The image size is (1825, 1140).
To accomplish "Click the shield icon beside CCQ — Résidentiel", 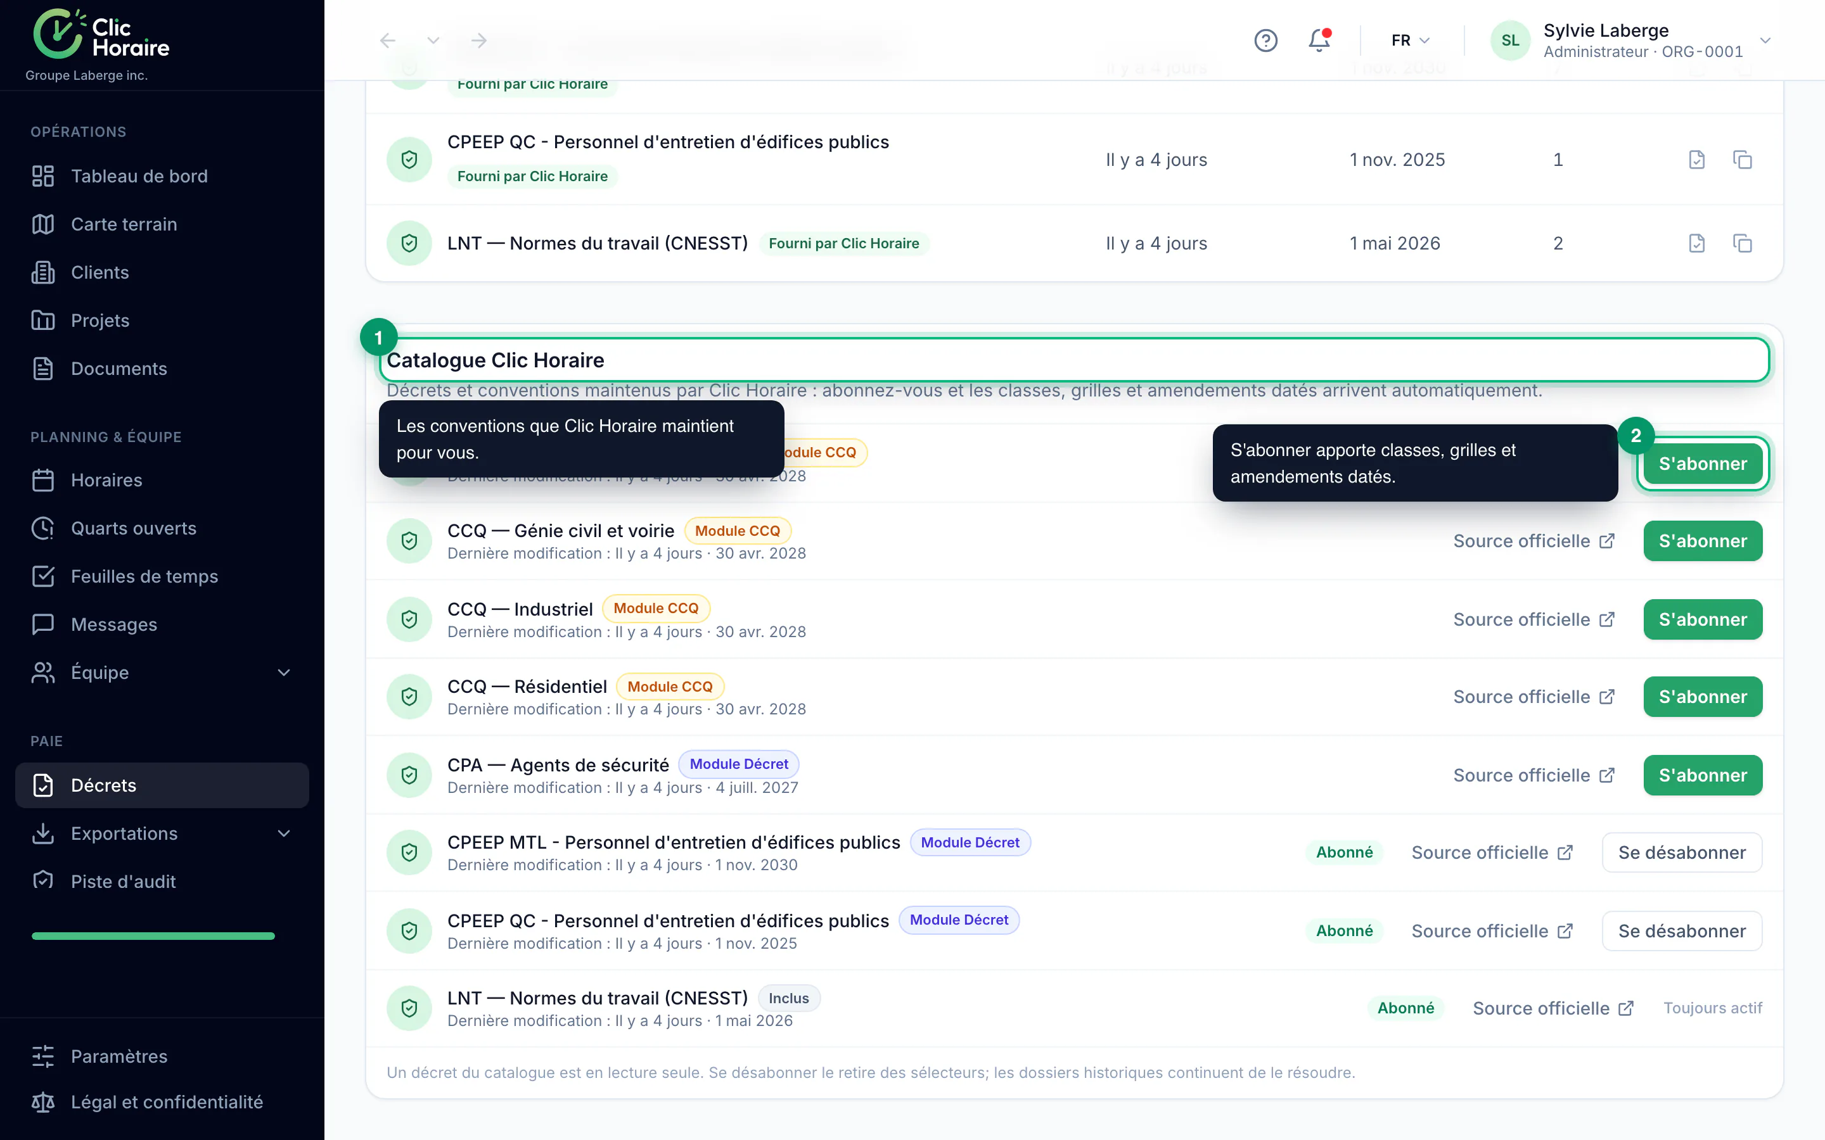I will [409, 697].
